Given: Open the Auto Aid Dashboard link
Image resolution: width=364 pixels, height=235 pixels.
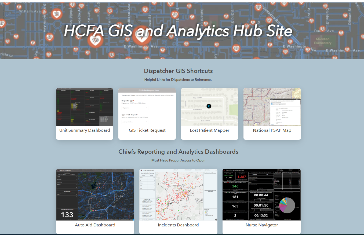Looking at the screenshot, I should [95, 225].
